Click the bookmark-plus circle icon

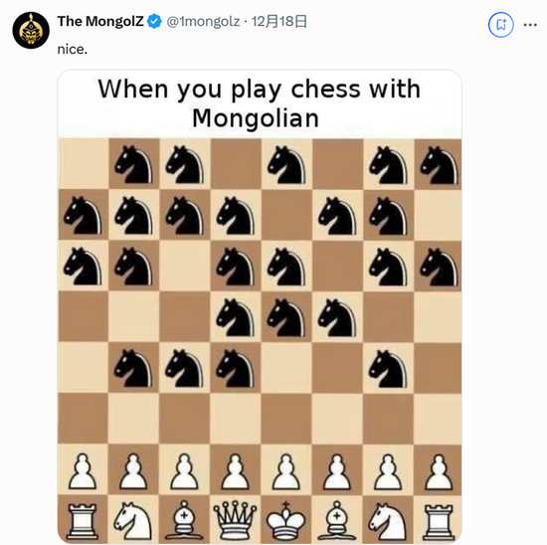click(501, 25)
